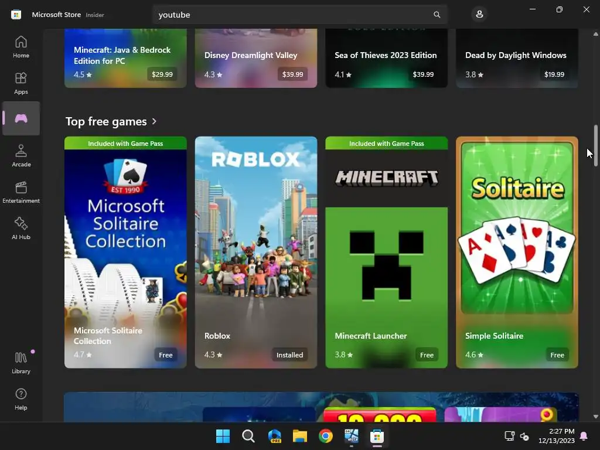
Task: Launch Google Chrome from taskbar
Action: coord(326,436)
